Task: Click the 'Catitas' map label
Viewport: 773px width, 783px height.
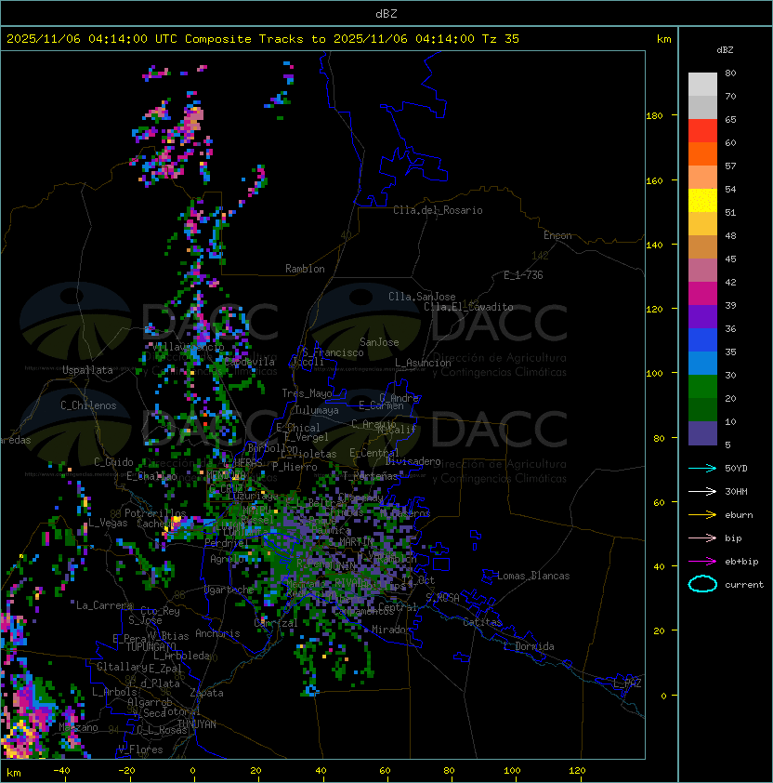Action: click(x=482, y=622)
